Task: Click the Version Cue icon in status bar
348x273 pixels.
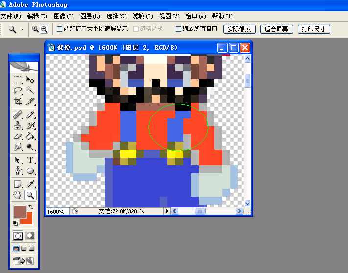Action: click(75, 211)
